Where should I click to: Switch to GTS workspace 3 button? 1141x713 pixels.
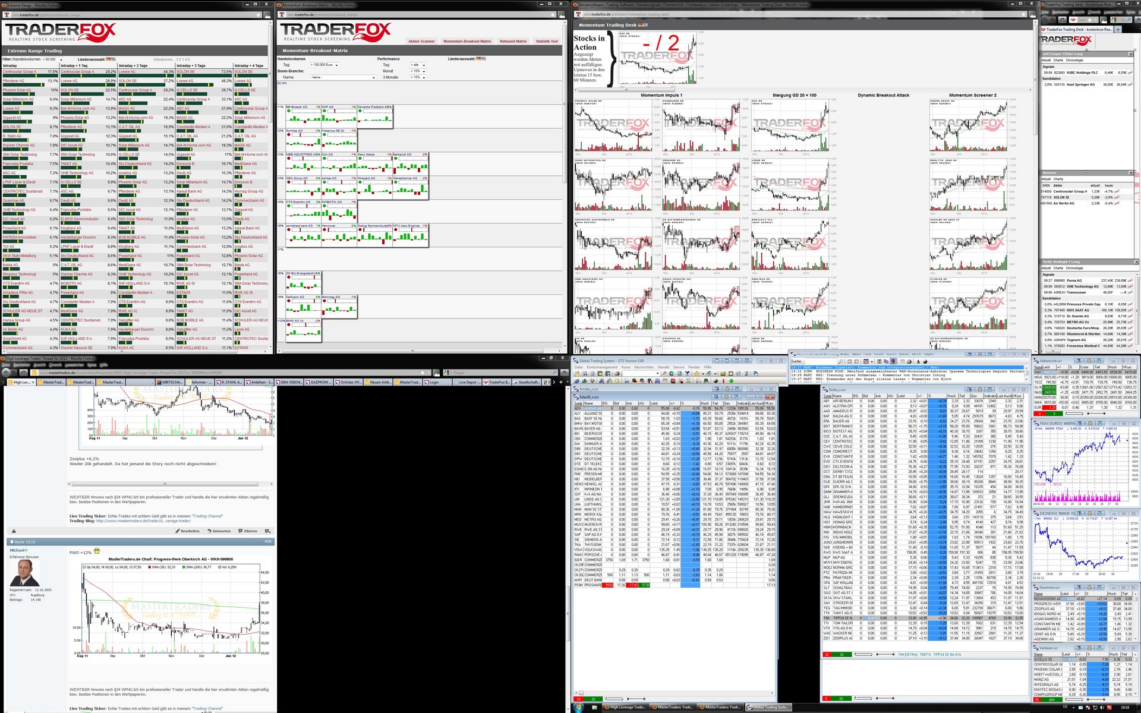(x=736, y=361)
